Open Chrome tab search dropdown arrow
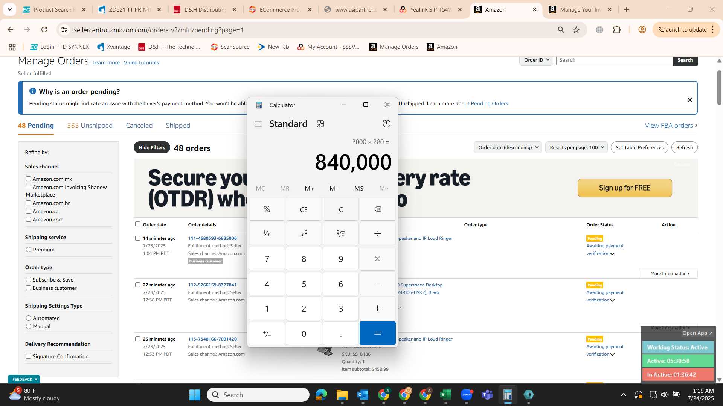Screen dimensions: 723x406 click(x=9, y=9)
